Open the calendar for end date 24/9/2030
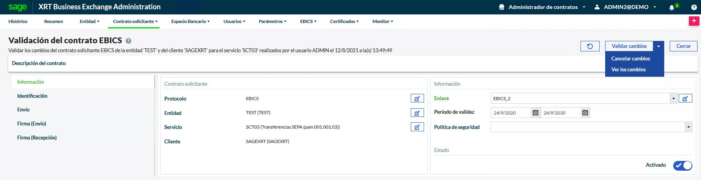701x180 pixels. pos(585,113)
